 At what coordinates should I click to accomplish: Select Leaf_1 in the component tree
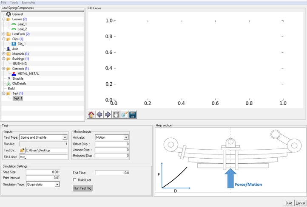[22, 24]
